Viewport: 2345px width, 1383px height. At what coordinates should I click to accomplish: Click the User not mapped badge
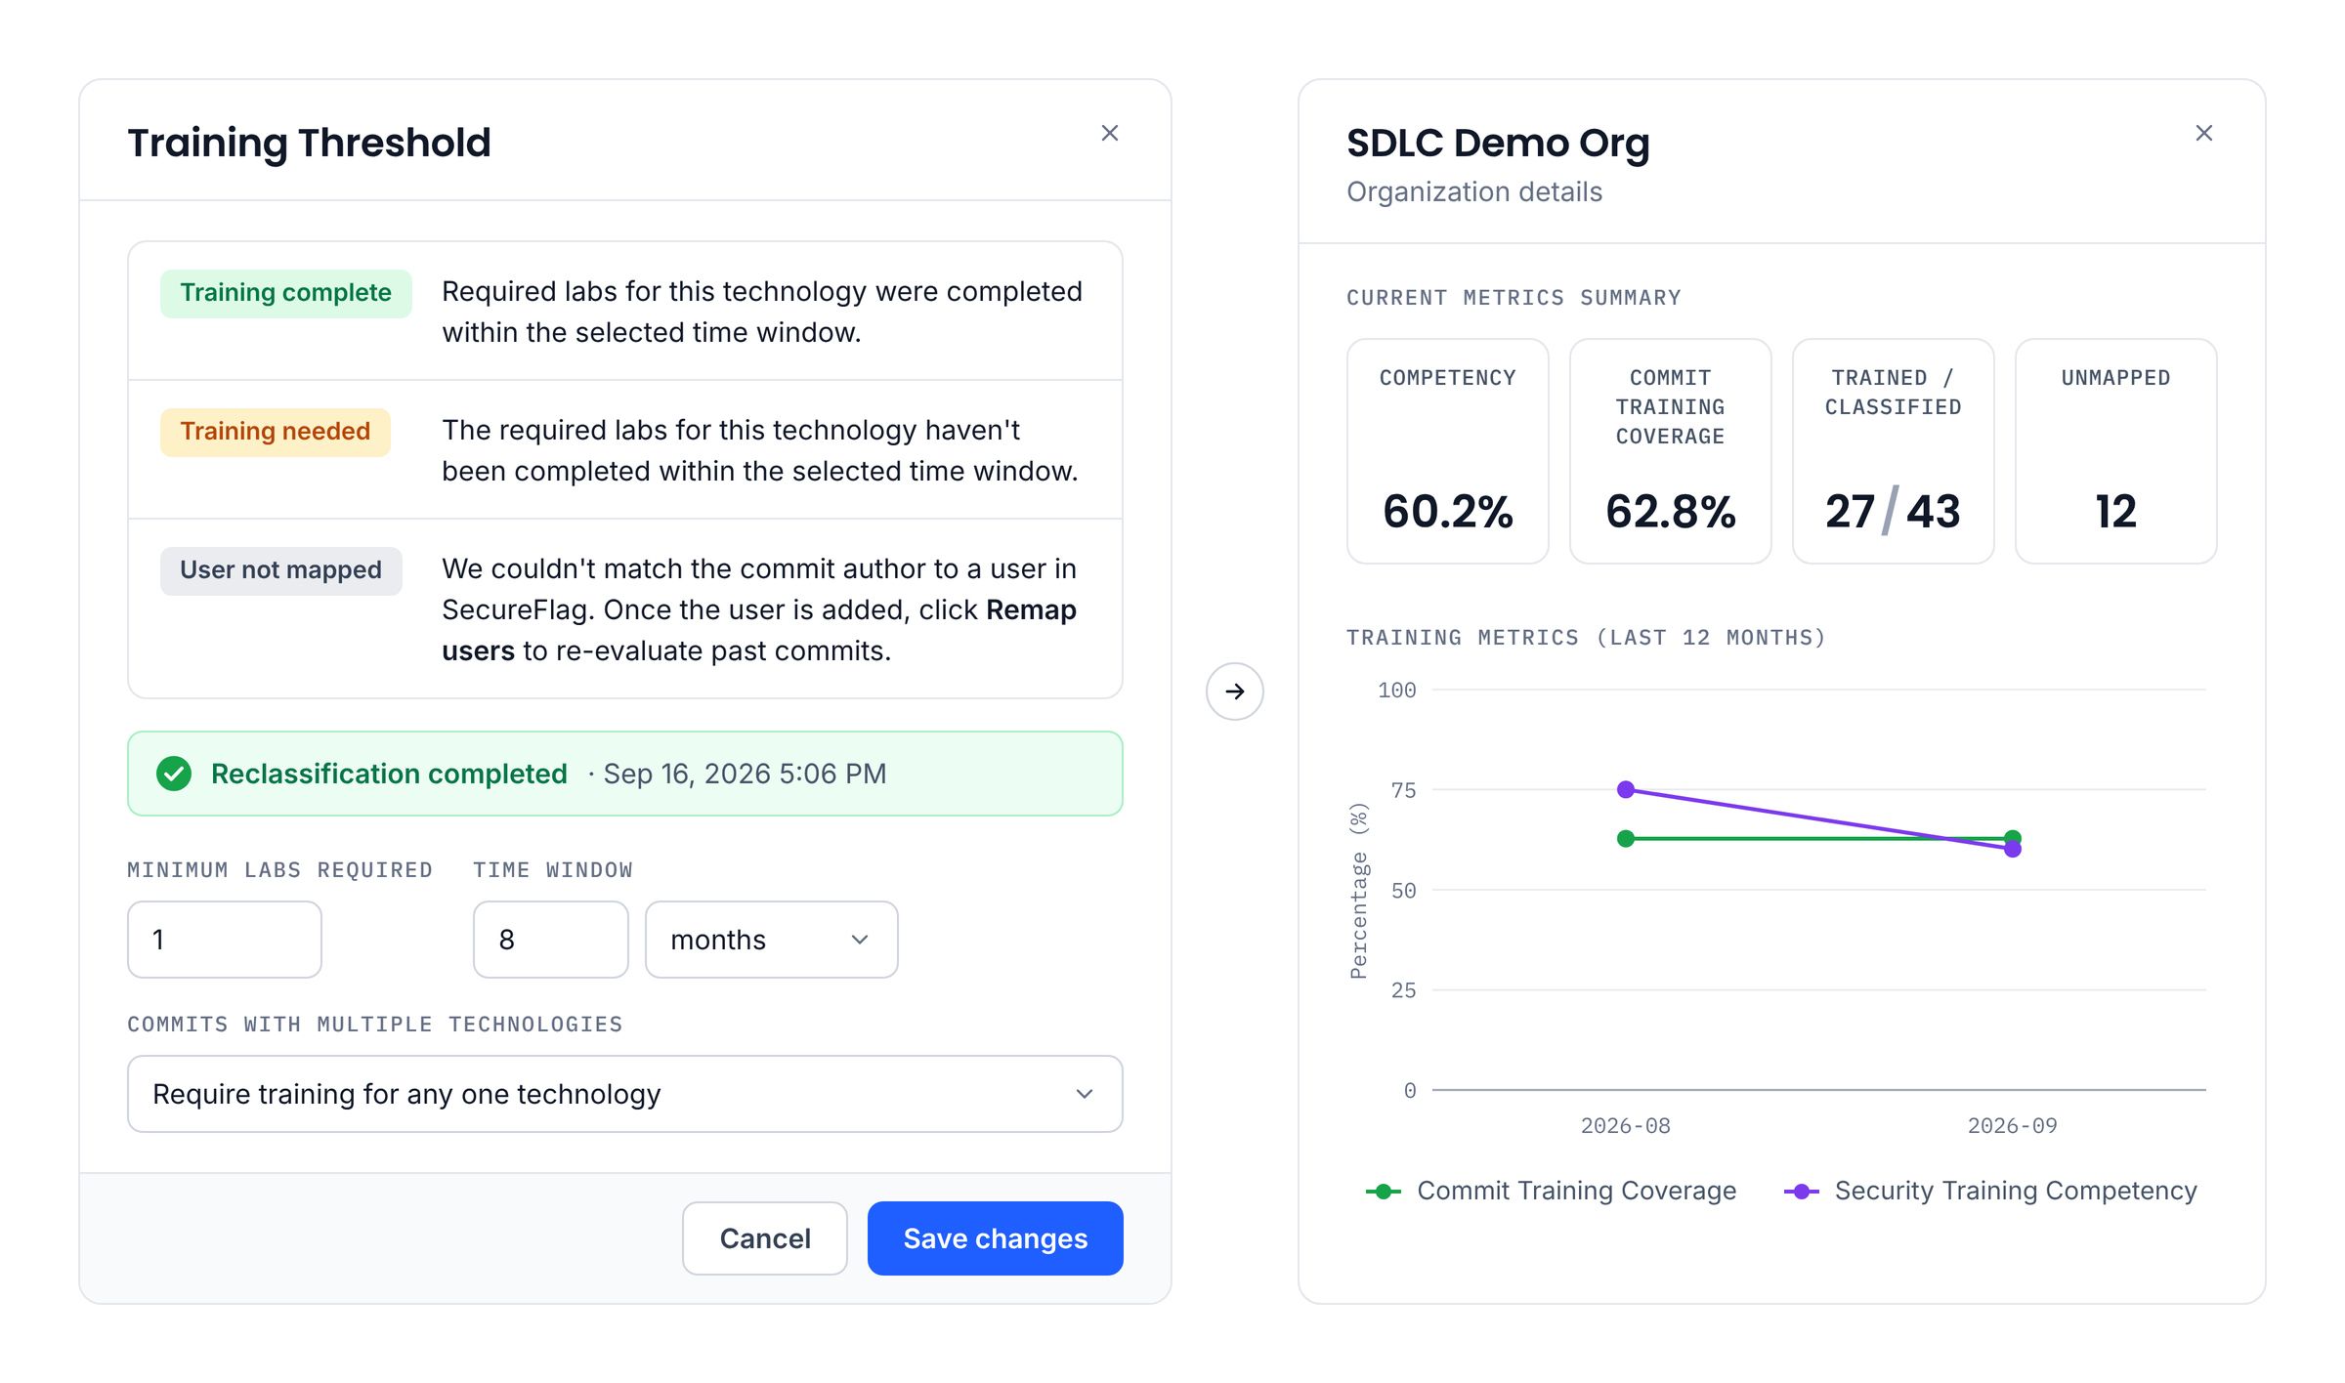(280, 570)
